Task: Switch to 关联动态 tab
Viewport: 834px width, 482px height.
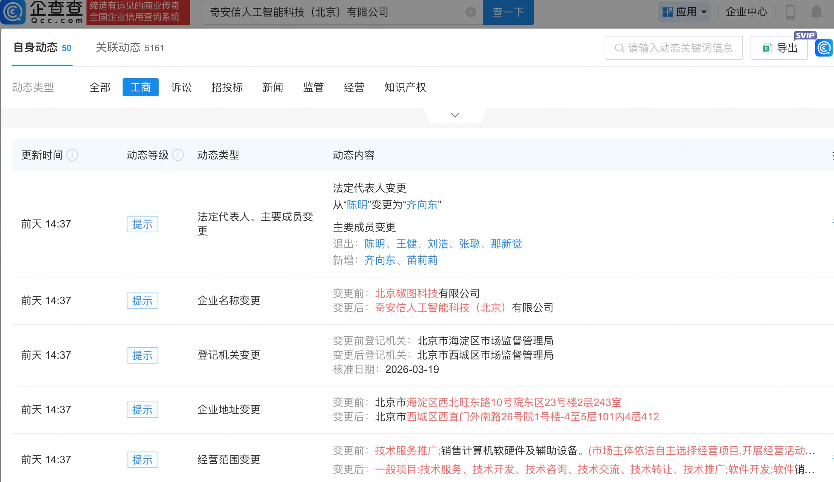Action: coord(130,48)
